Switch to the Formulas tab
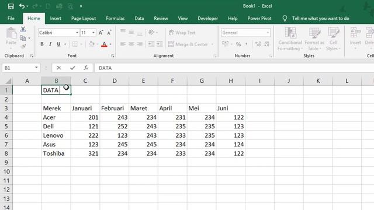This screenshot has height=210, width=374. [115, 18]
